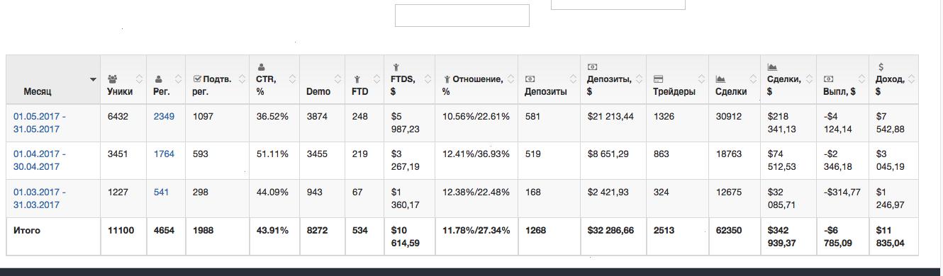The image size is (943, 276).
Task: Click the money icon above Депозиты, $
Action: (x=592, y=67)
